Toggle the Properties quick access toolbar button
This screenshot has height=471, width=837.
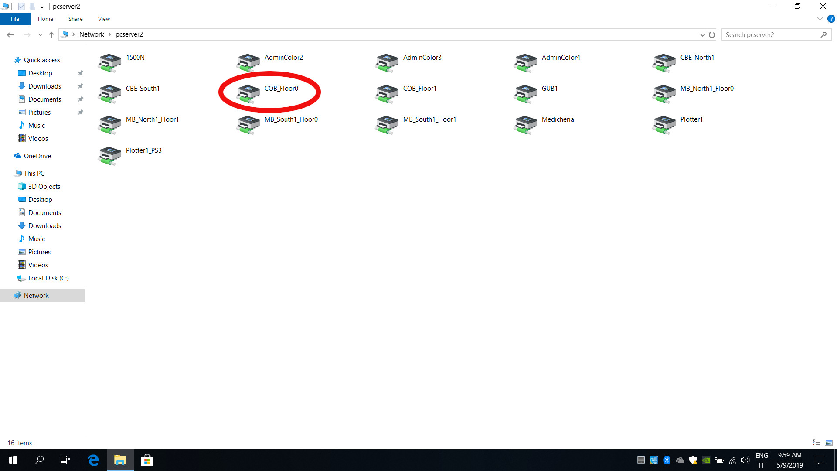21,7
